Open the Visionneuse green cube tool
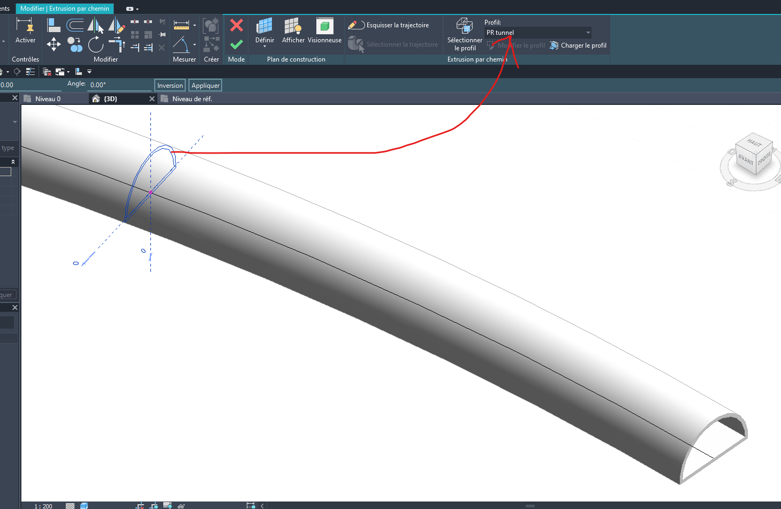Viewport: 781px width, 509px height. pyautogui.click(x=324, y=26)
